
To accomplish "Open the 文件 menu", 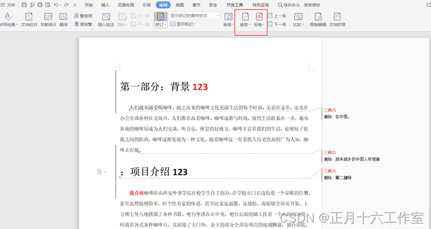I will [x=8, y=4].
